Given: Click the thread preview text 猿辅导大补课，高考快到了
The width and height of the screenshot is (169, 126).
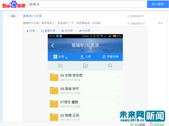Looking at the screenshot, I should (62, 23).
